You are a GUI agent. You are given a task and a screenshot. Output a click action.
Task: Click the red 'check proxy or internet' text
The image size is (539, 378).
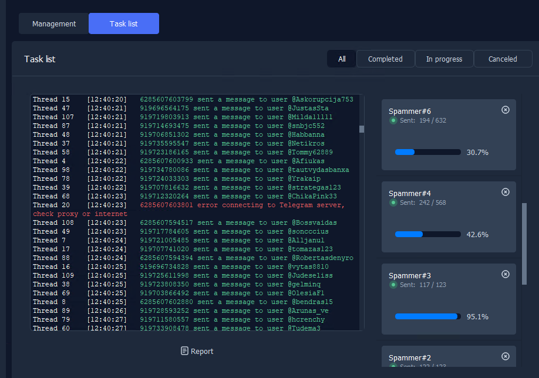80,214
